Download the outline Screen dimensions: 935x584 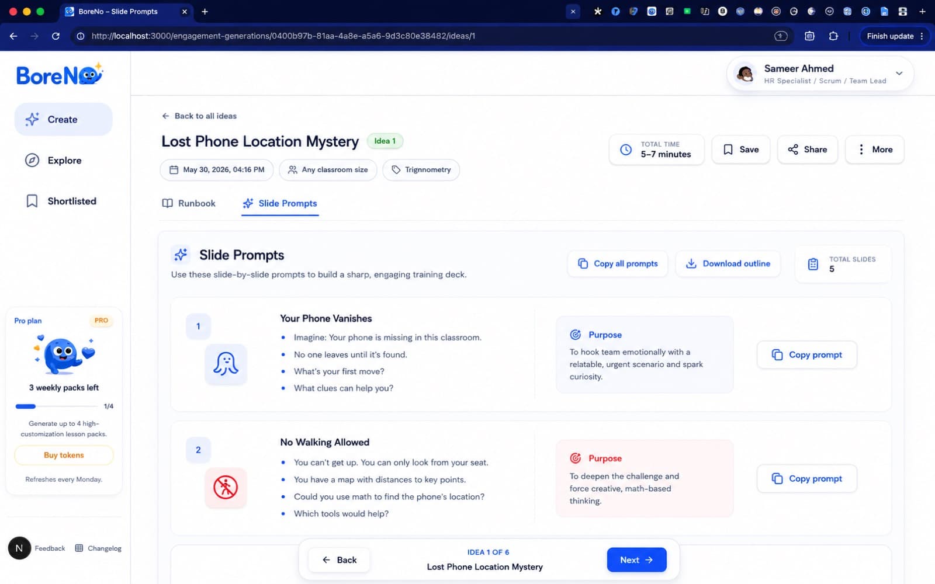click(x=728, y=264)
